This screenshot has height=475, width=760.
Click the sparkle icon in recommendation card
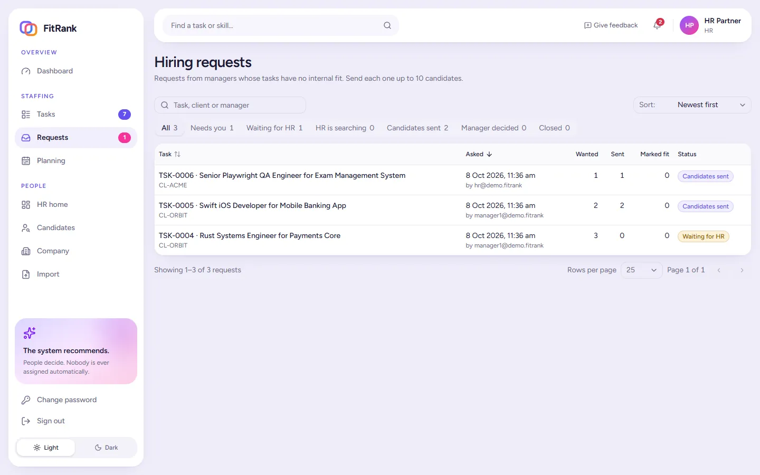(30, 333)
